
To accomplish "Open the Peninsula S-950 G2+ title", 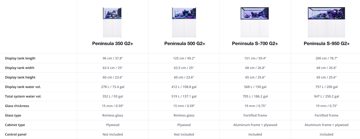I will click(326, 43).
